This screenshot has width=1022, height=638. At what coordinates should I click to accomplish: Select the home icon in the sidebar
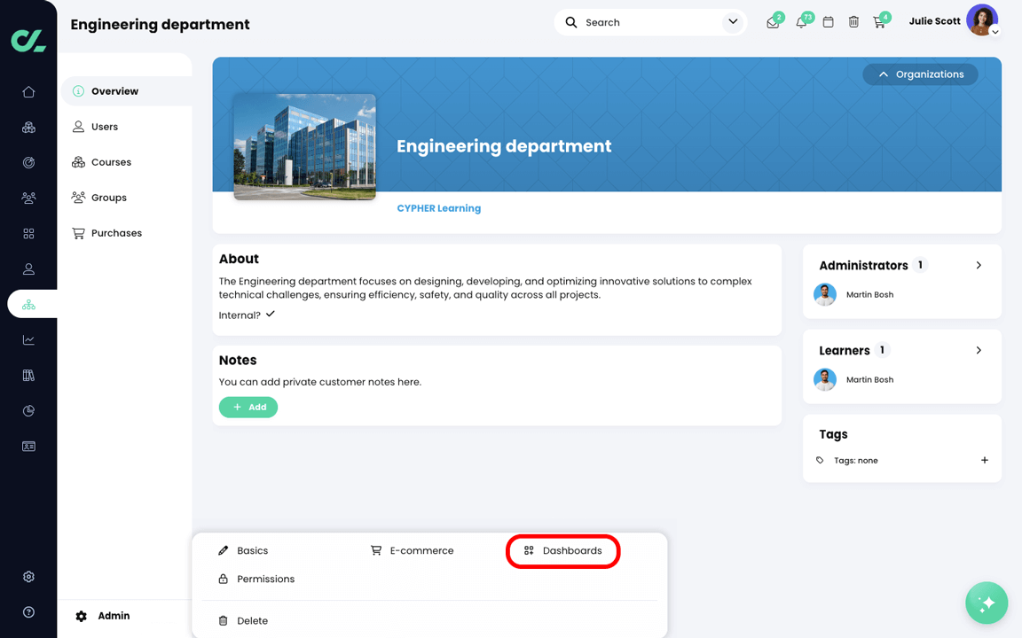(28, 91)
